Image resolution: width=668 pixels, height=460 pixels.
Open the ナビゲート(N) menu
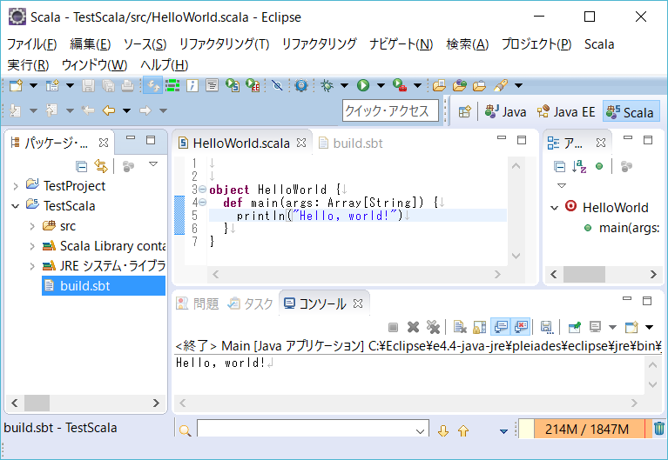point(401,44)
